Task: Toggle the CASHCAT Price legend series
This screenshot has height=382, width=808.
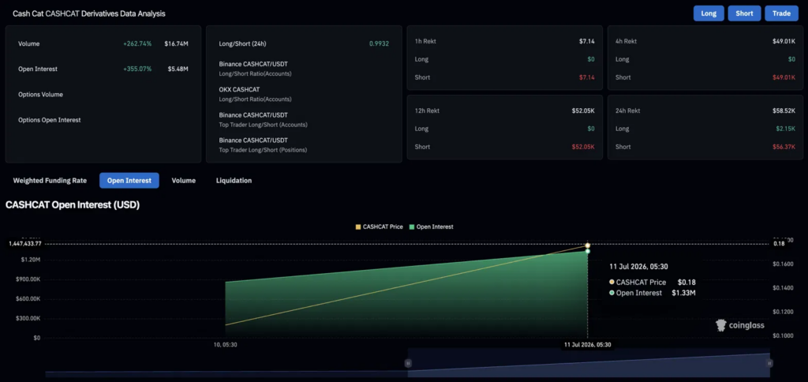Action: click(378, 227)
